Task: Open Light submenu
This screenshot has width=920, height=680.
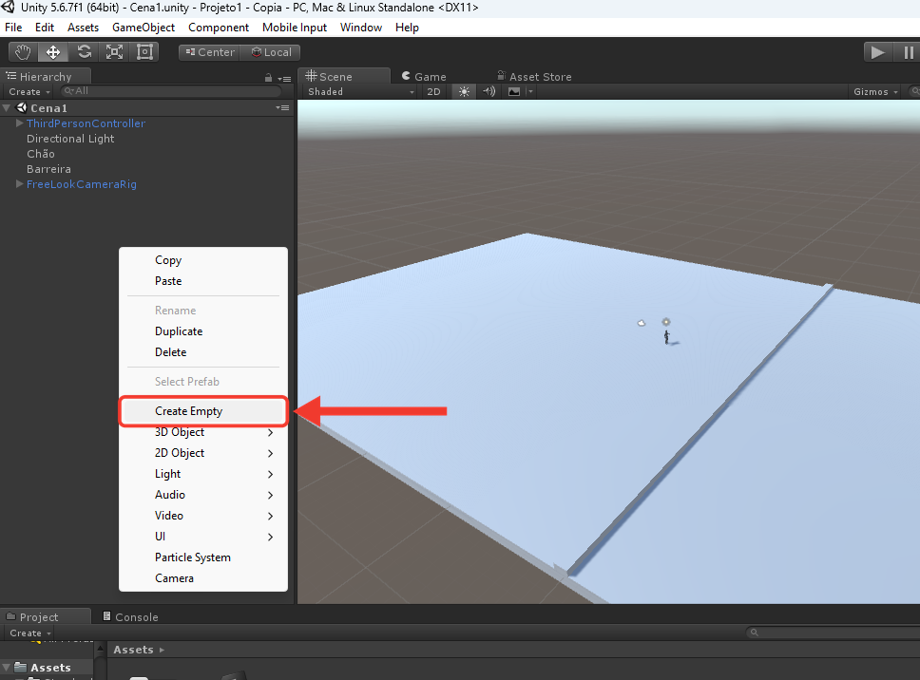Action: [x=203, y=474]
